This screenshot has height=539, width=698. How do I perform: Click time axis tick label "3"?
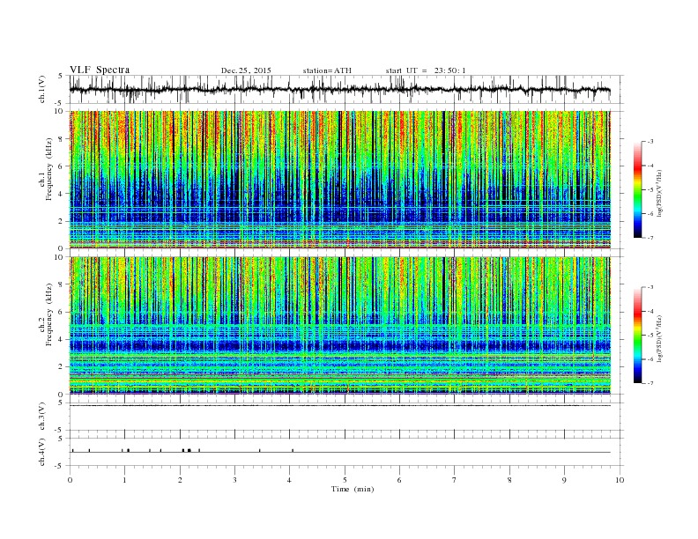tap(234, 480)
